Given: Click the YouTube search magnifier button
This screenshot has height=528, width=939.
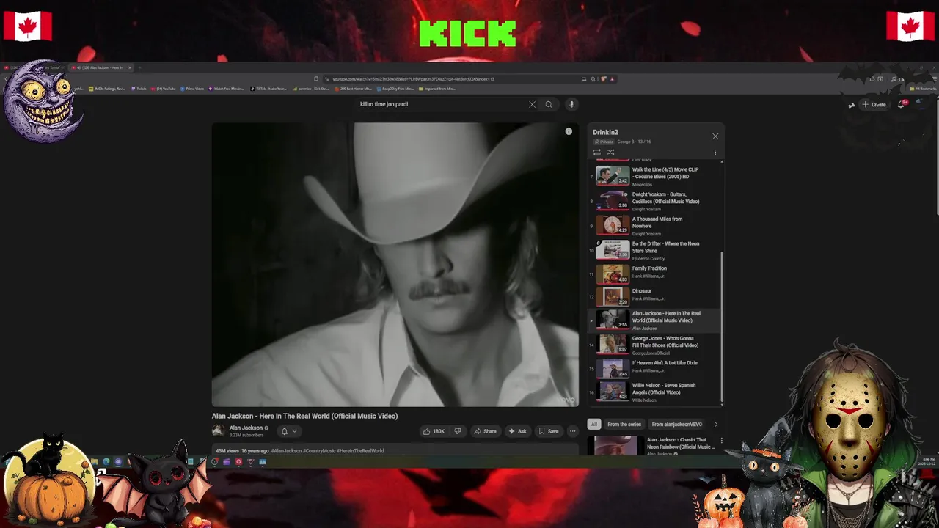Looking at the screenshot, I should 548,104.
